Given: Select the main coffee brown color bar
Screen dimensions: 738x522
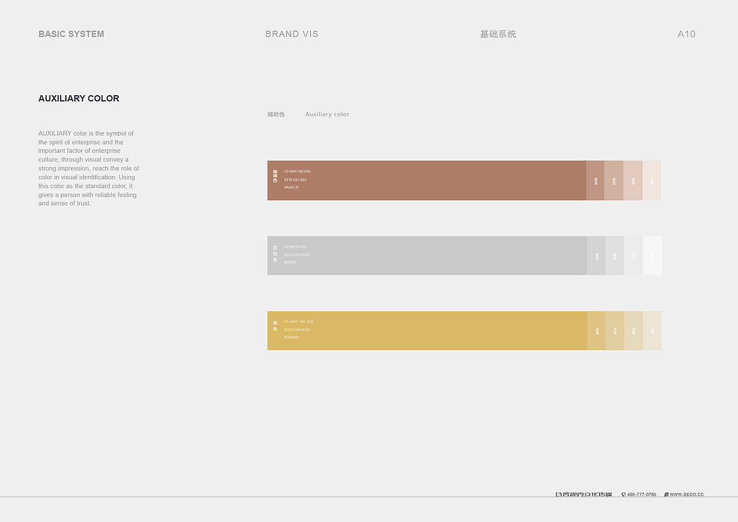Looking at the screenshot, I should 427,181.
